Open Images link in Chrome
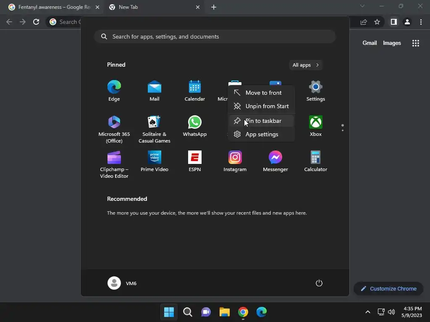 click(392, 43)
